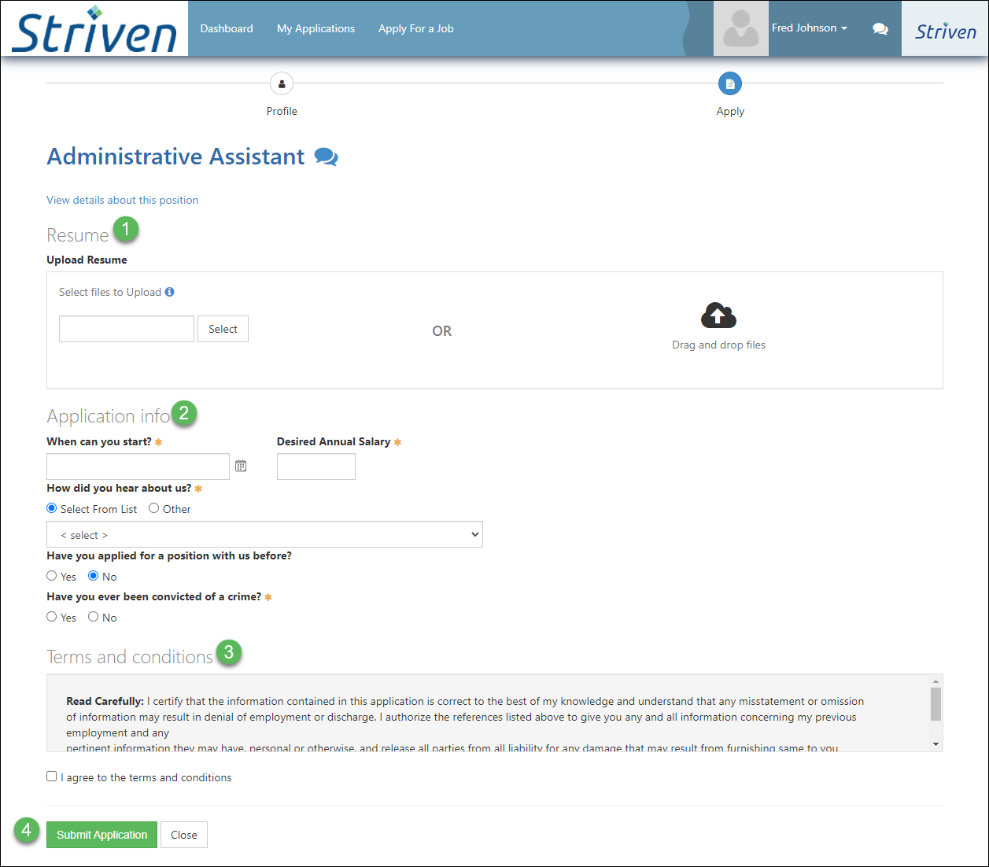Viewport: 989px width, 867px height.
Task: Open My Applications in the navigation
Action: 316,28
